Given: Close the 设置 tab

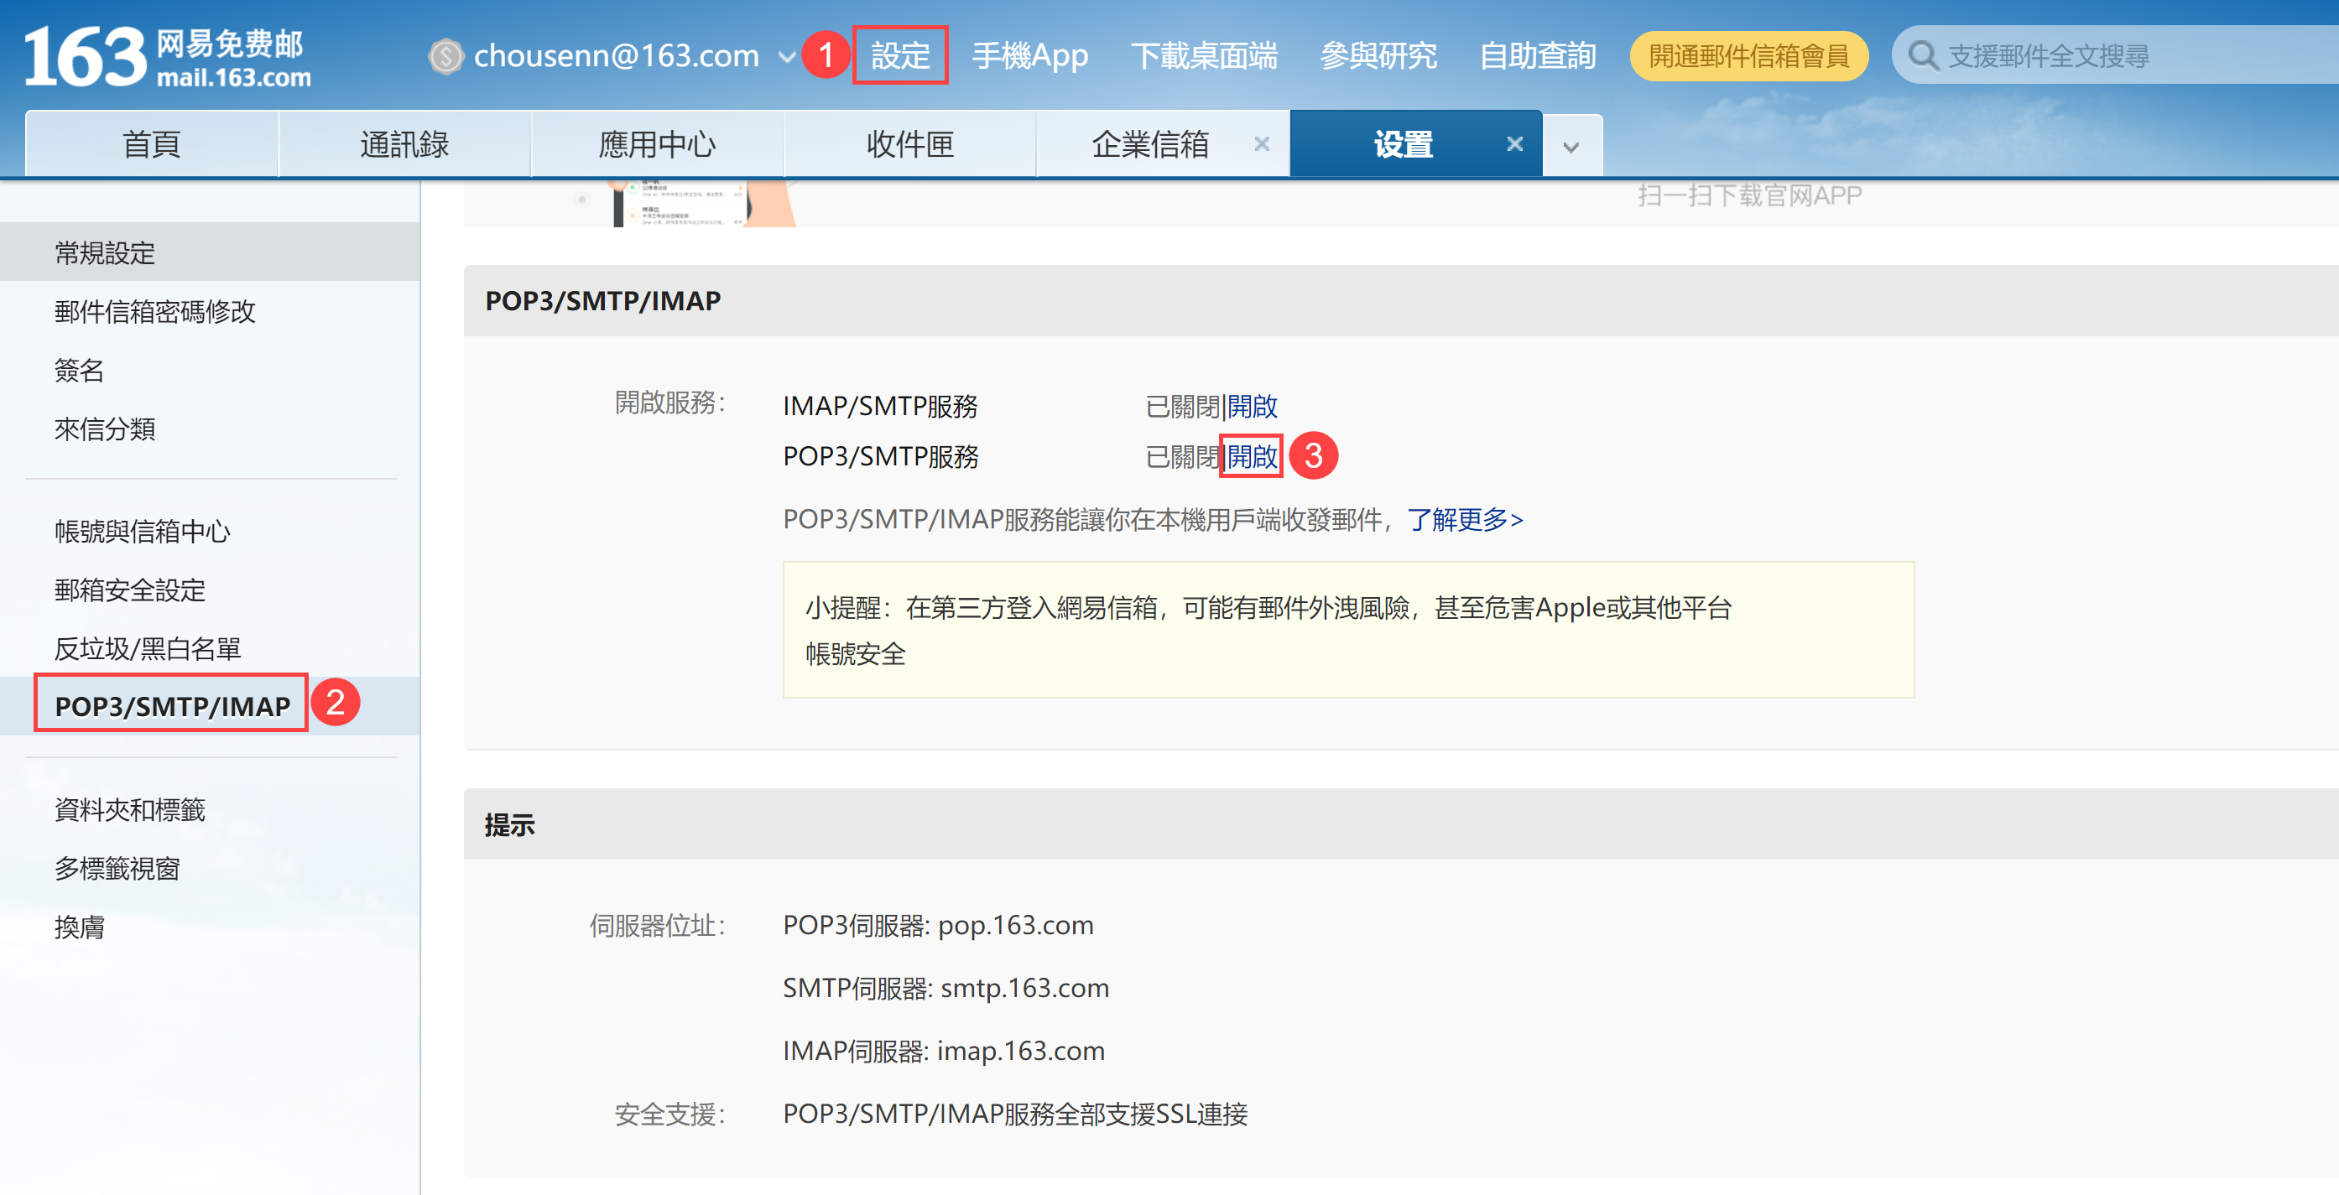Looking at the screenshot, I should click(x=1513, y=143).
